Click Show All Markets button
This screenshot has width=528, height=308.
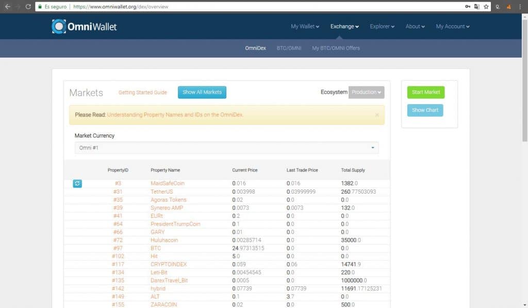202,92
